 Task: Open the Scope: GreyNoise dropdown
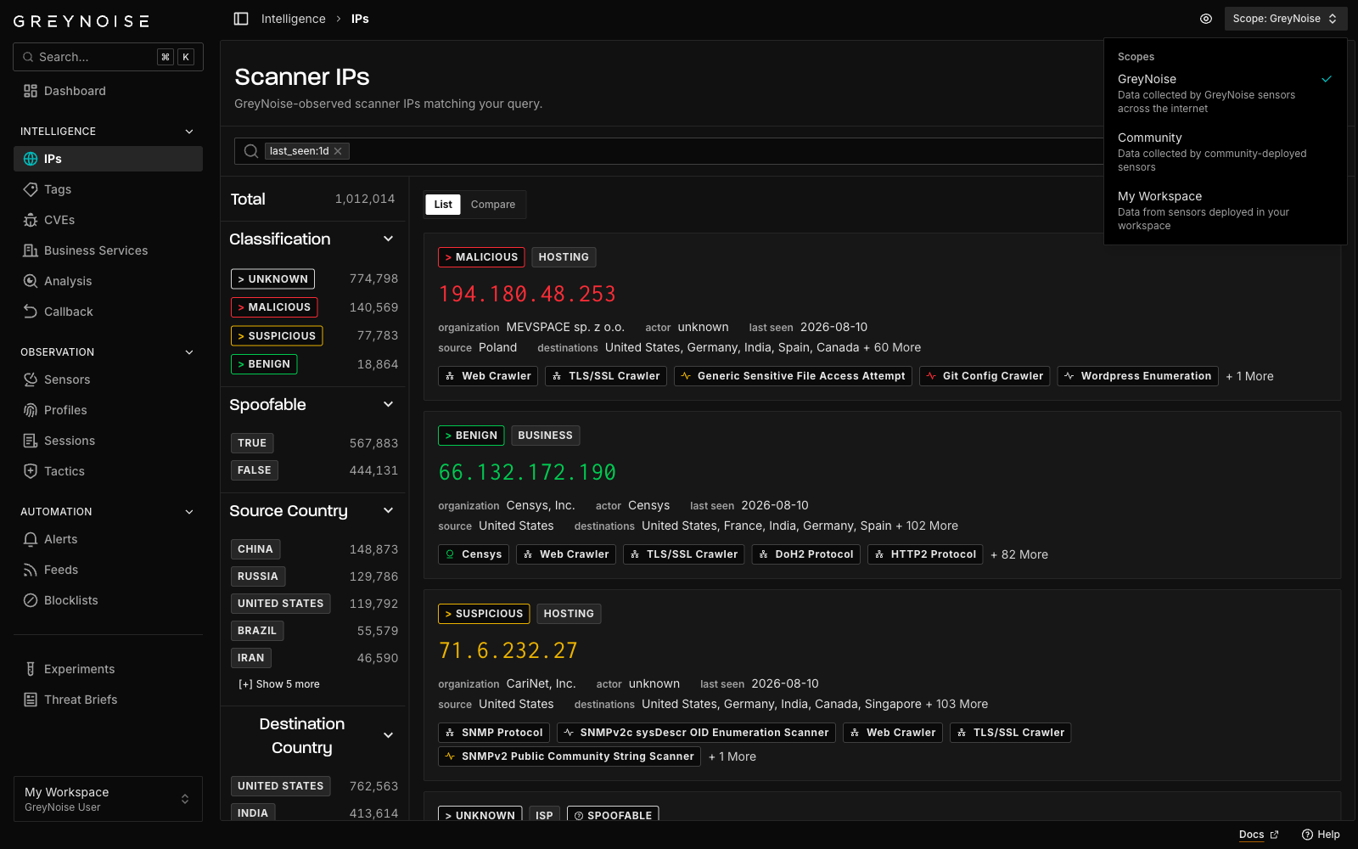[x=1286, y=19]
